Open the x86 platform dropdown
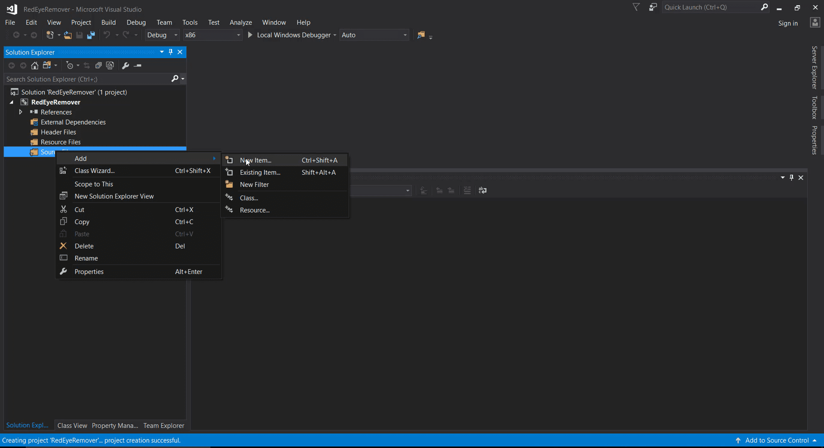This screenshot has width=824, height=448. [212, 35]
